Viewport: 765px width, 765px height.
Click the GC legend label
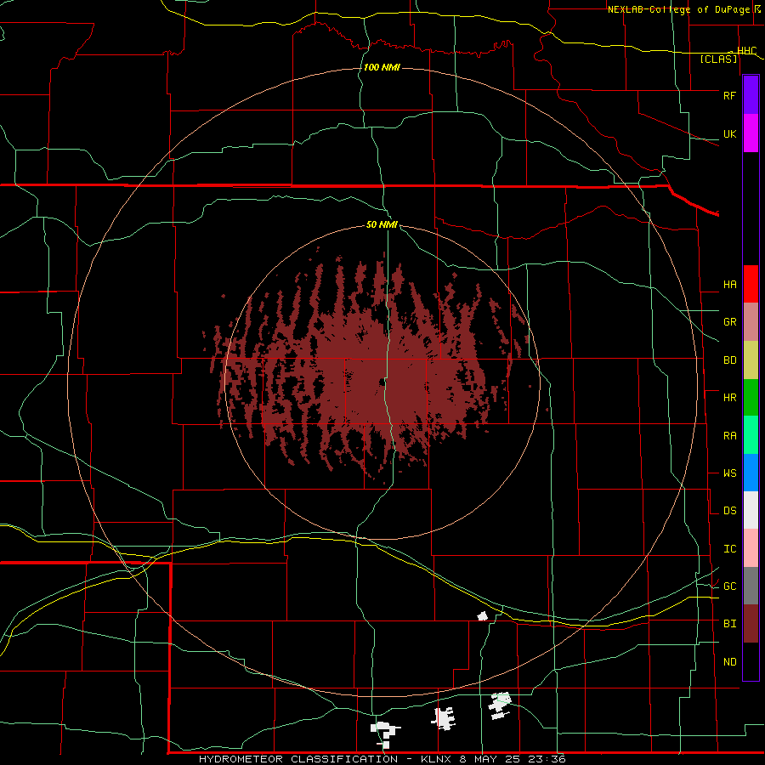[729, 586]
